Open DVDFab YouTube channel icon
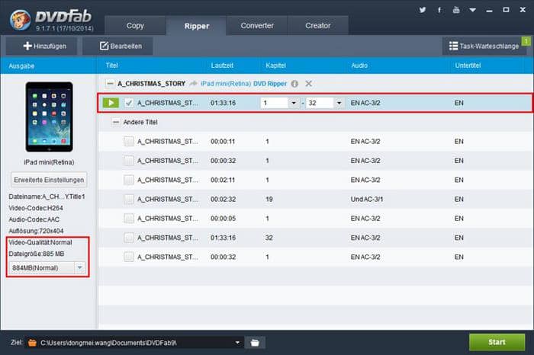534x355 pixels. tap(456, 10)
